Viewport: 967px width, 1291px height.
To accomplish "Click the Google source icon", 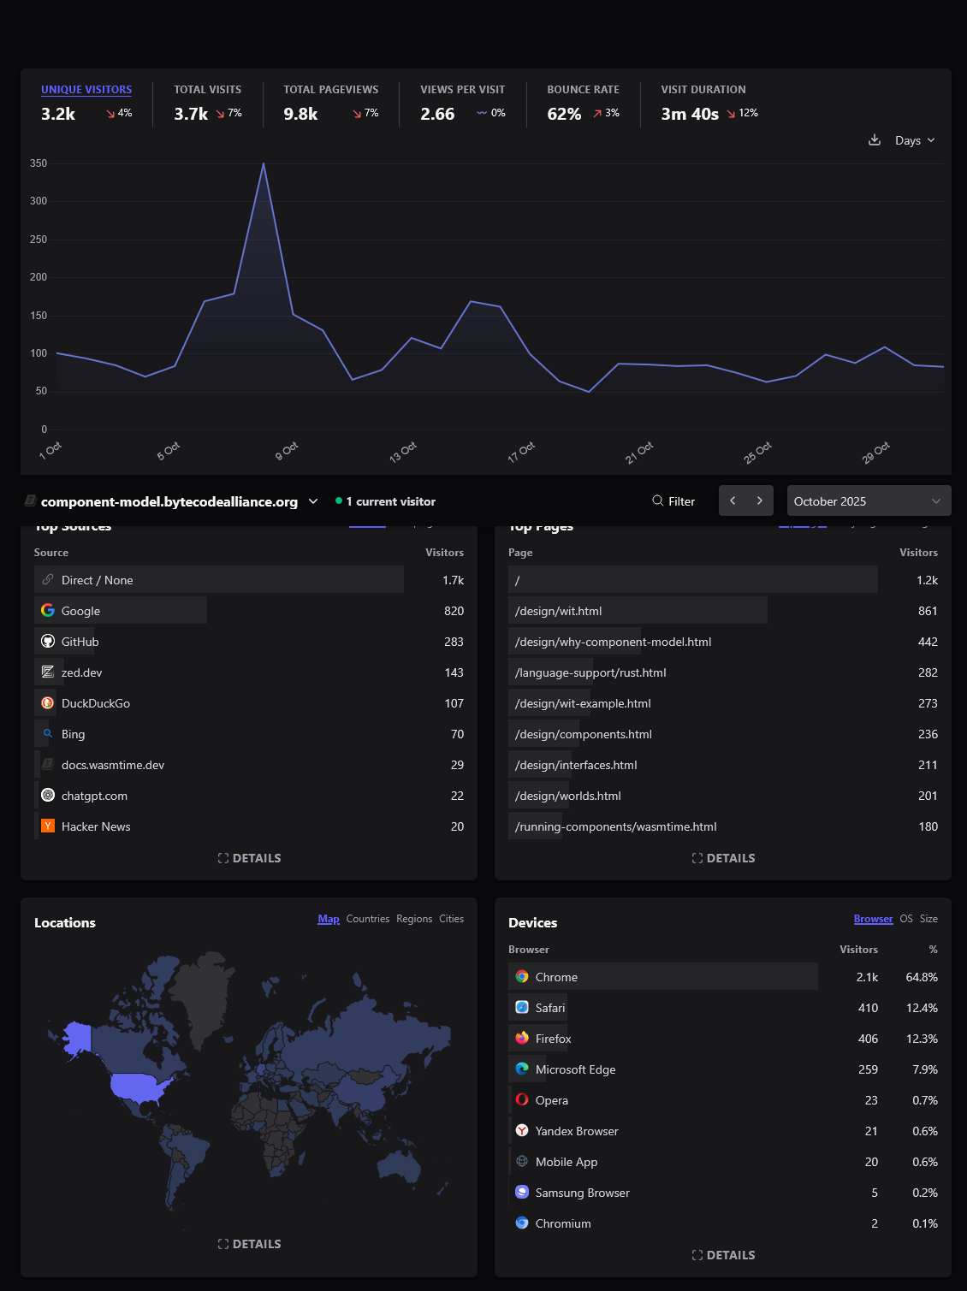I will (48, 611).
